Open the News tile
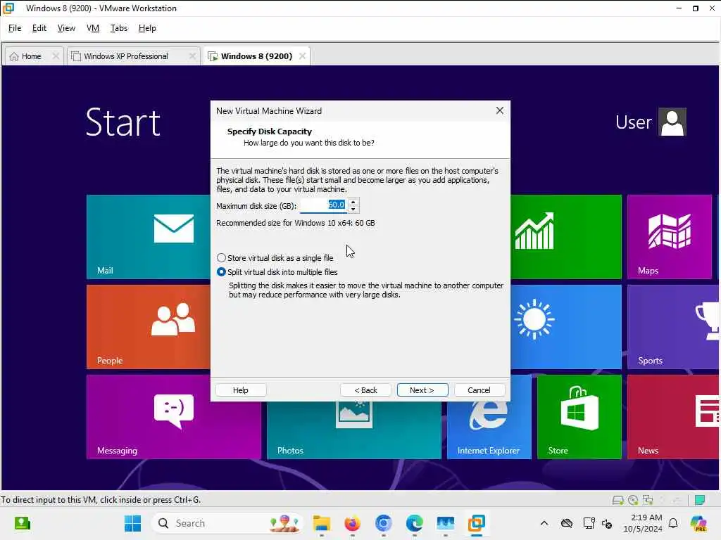 tap(672, 417)
